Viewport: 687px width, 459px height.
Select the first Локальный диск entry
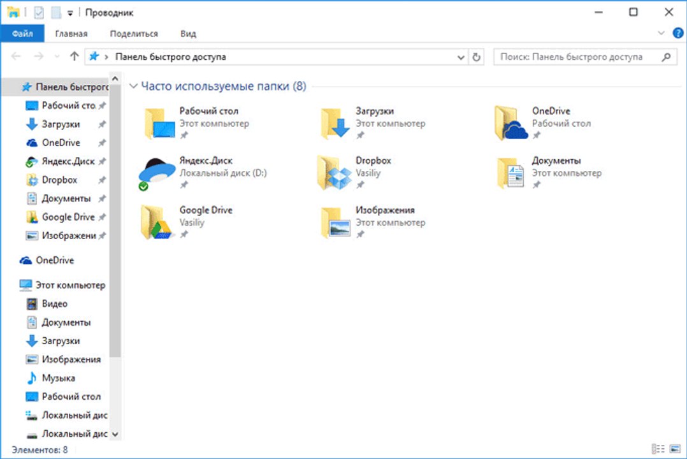pos(66,415)
